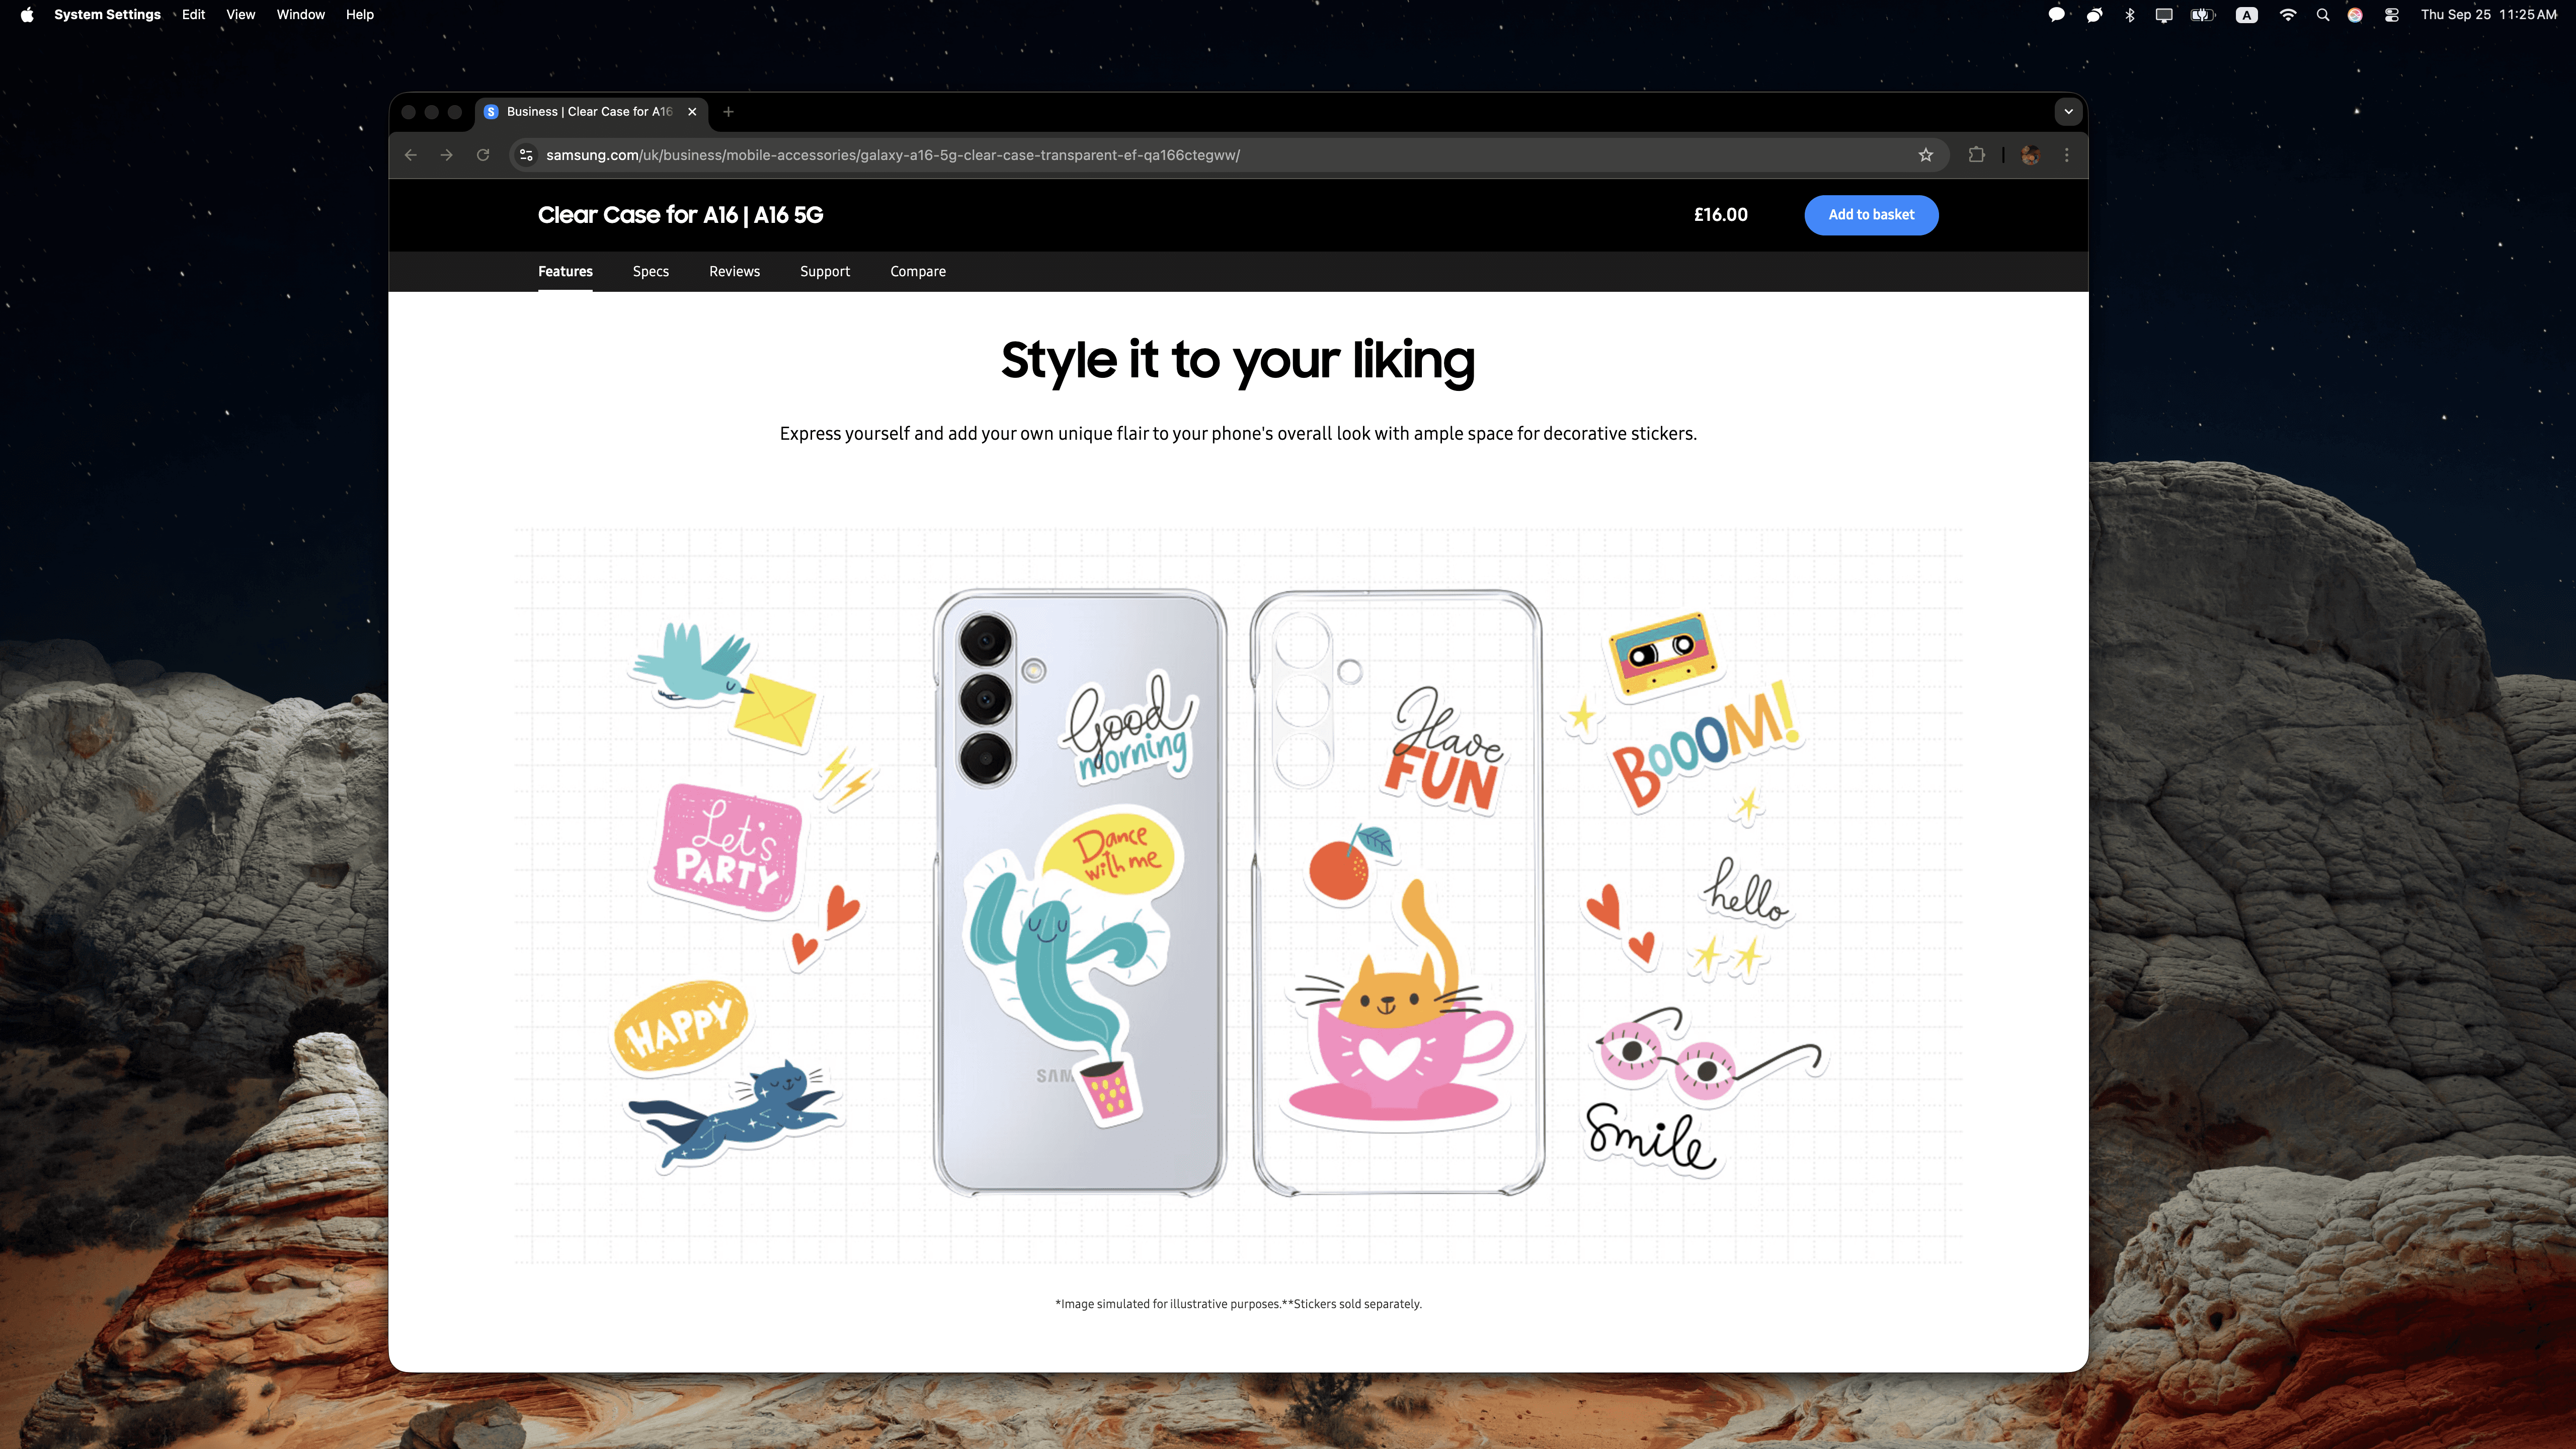Open the Chrome extensions puzzle icon
Viewport: 2576px width, 1449px height.
coord(1976,155)
